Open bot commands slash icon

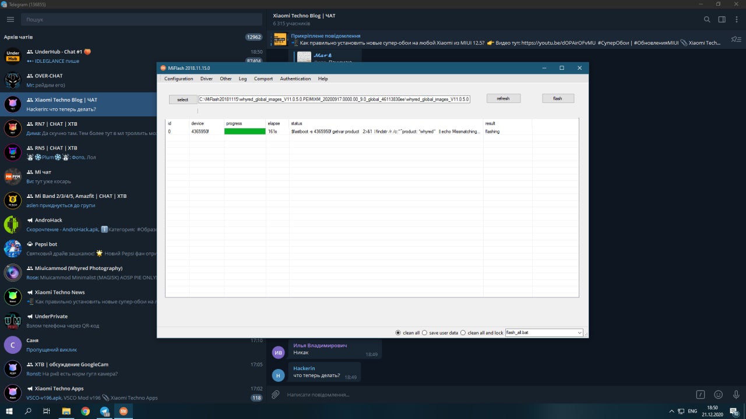(701, 395)
